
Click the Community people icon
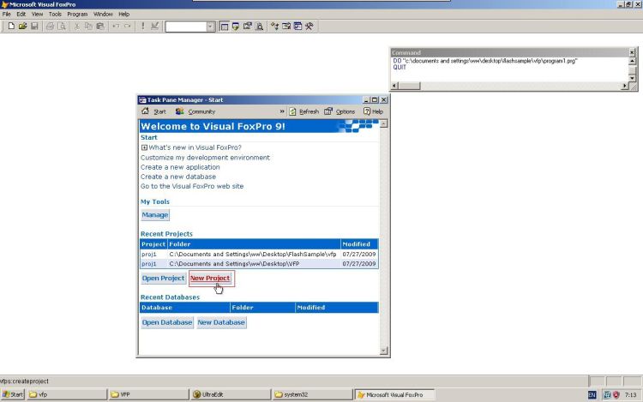(x=179, y=111)
